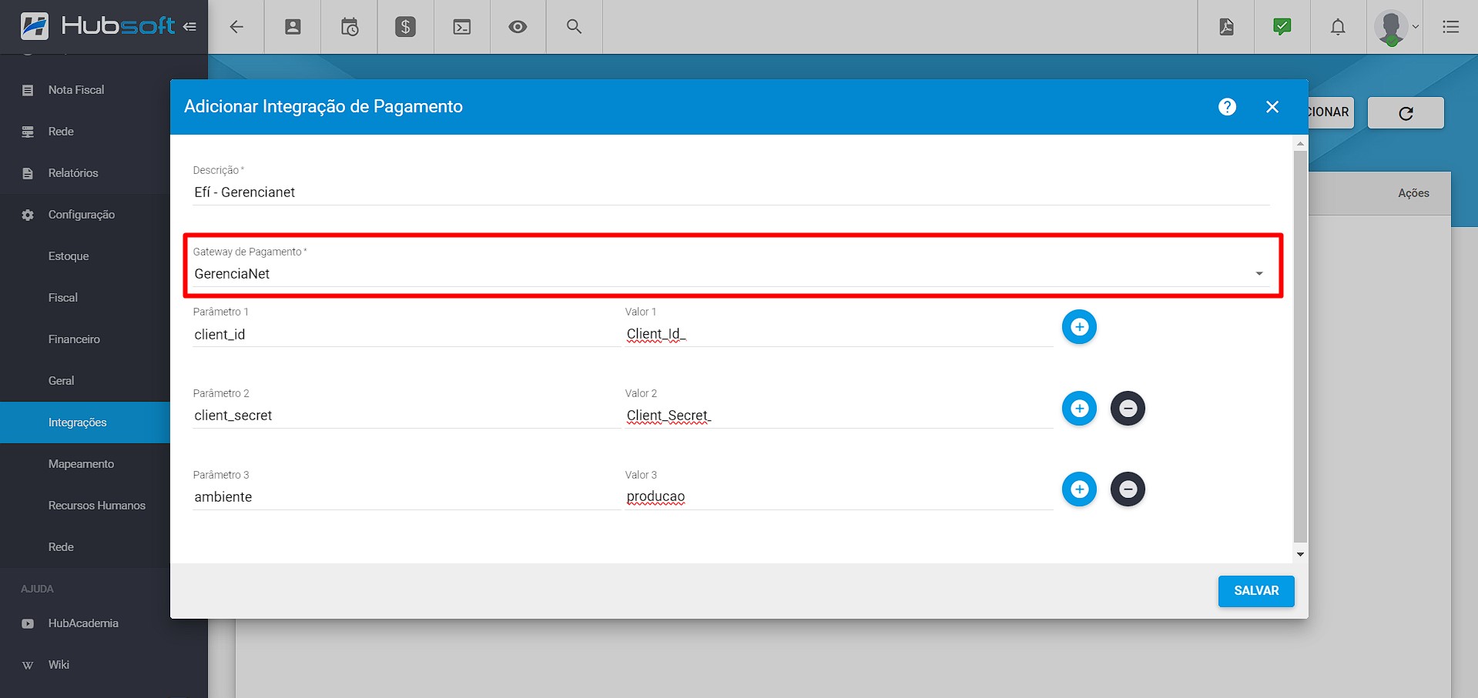Image resolution: width=1478 pixels, height=698 pixels.
Task: Open the list menu icon at top right
Action: pyautogui.click(x=1451, y=27)
